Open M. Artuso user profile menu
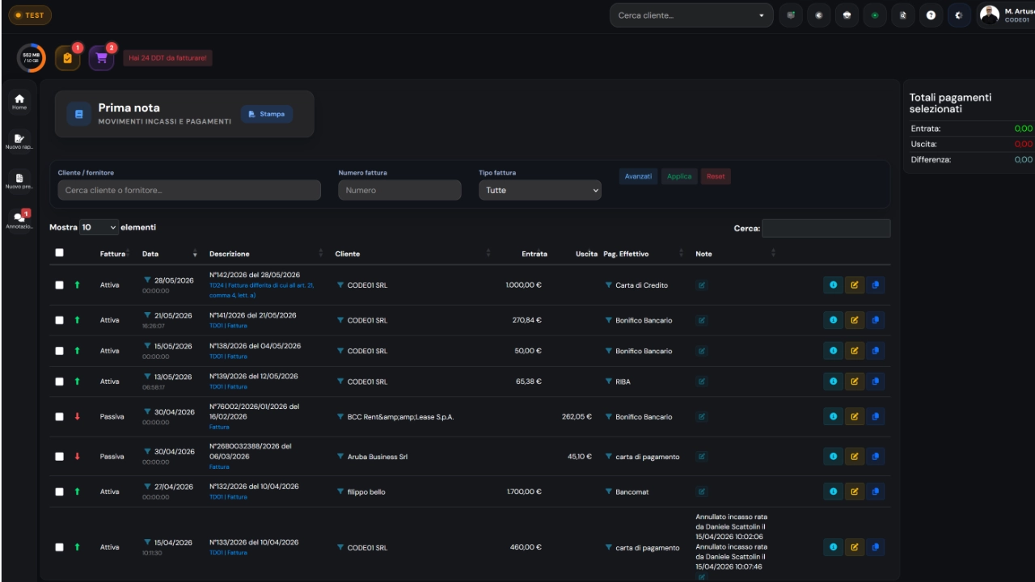Image resolution: width=1035 pixels, height=582 pixels. tap(1006, 15)
